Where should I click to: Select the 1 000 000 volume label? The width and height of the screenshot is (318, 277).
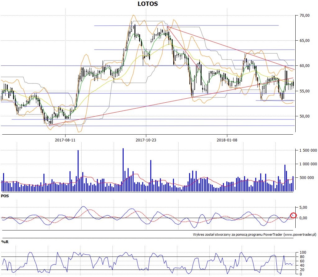[308, 164]
